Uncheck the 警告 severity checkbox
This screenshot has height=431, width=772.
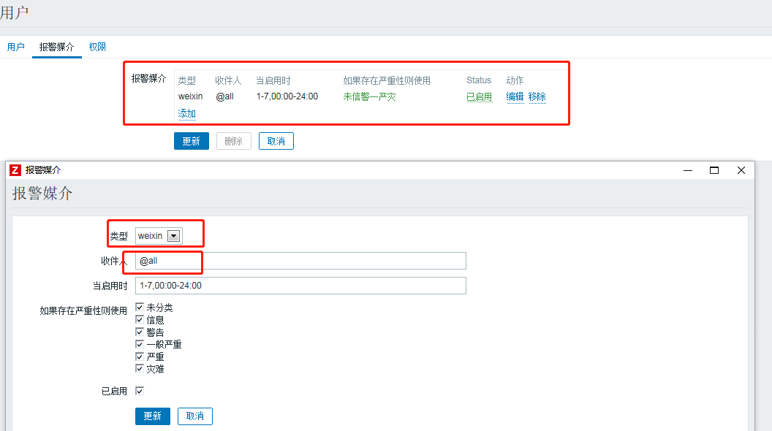point(140,332)
